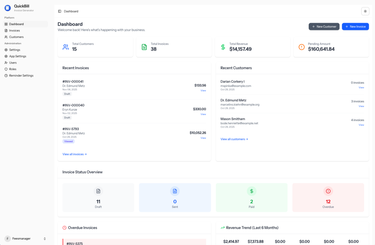The width and height of the screenshot is (375, 245).
Task: Click the Total Revenue dollar icon
Action: coord(223,47)
